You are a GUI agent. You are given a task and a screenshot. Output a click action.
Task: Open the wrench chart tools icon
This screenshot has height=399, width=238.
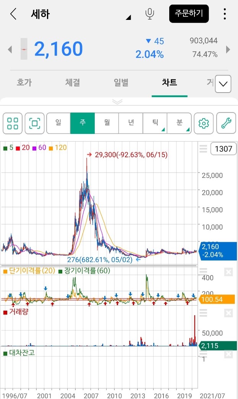pyautogui.click(x=226, y=124)
